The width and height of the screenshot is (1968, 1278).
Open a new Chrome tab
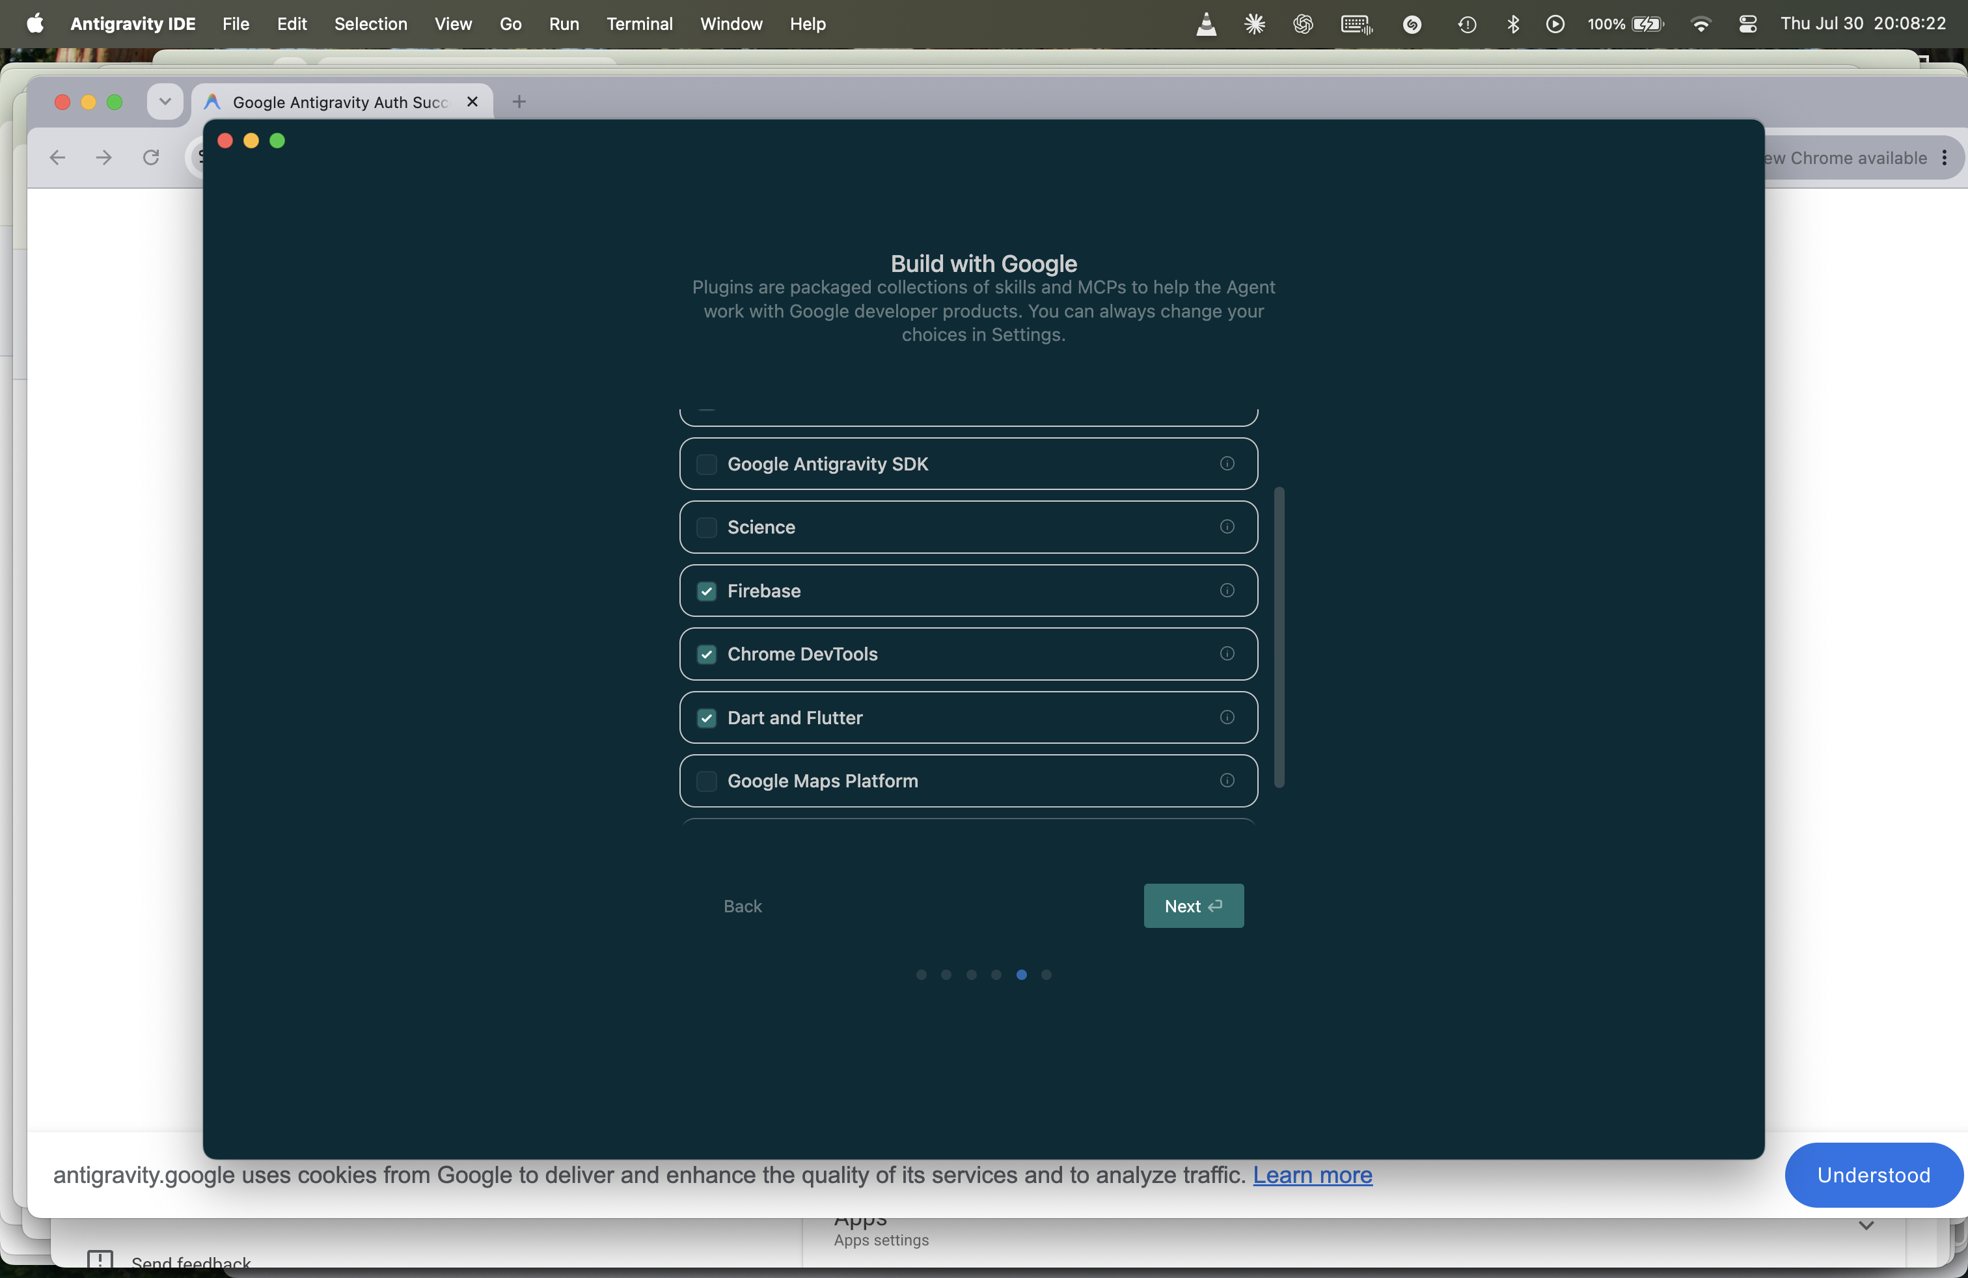(x=519, y=102)
